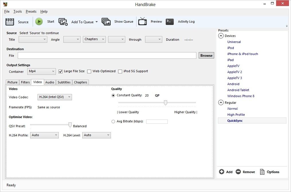Click the QSV Preset slider handle

point(70,125)
